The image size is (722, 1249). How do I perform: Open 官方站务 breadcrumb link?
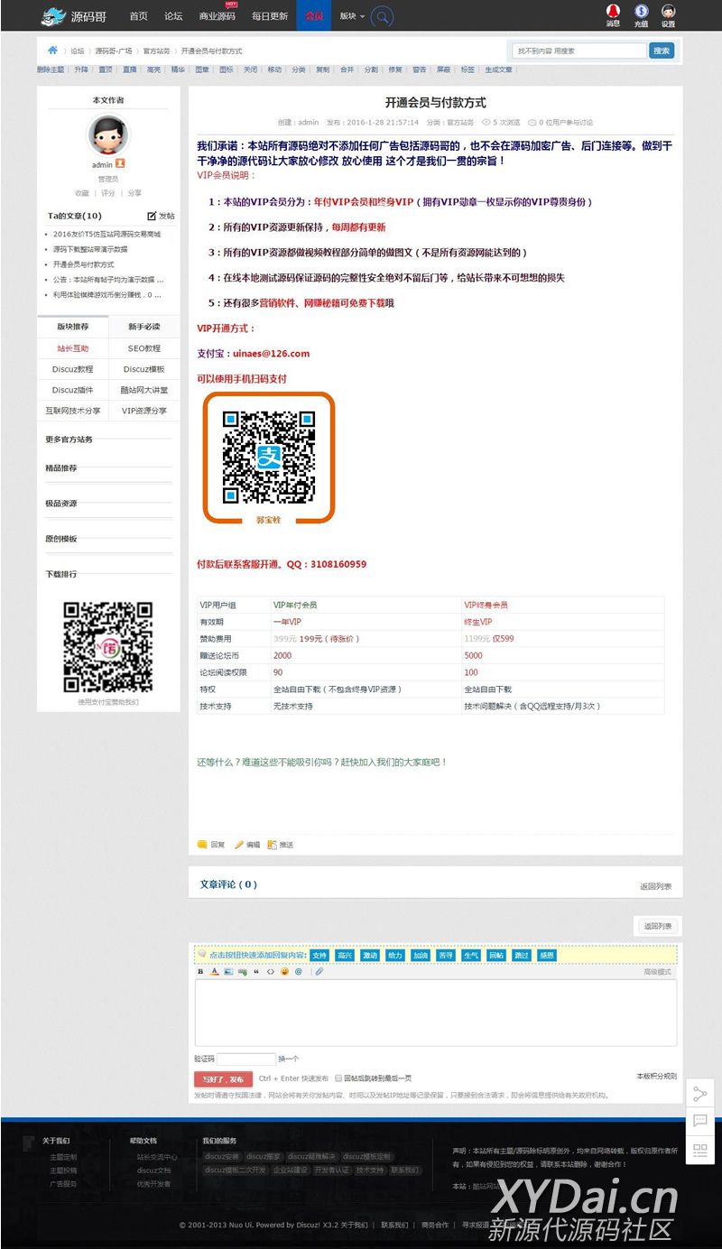pos(156,51)
